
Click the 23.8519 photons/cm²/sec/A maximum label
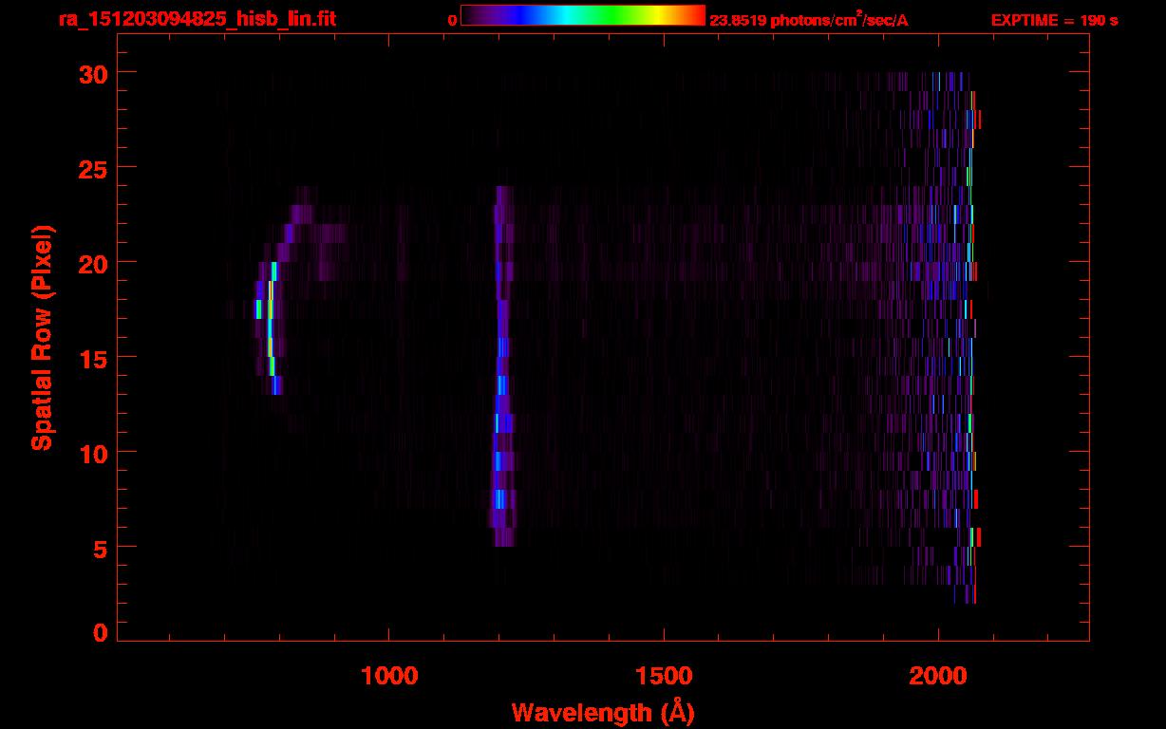(809, 20)
